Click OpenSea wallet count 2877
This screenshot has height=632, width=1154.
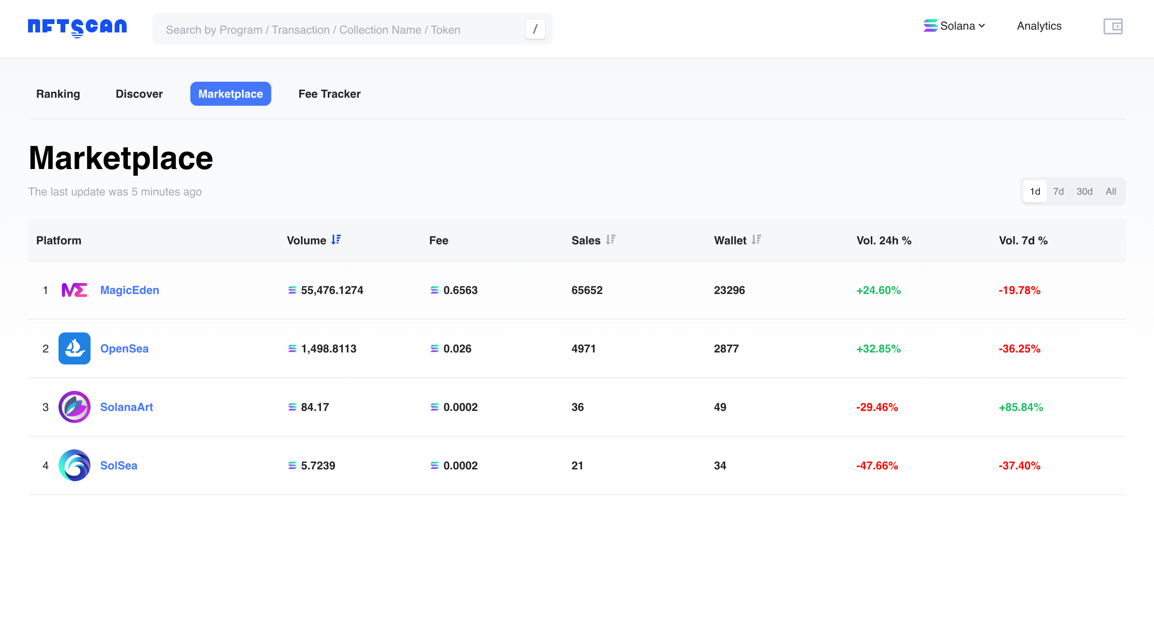click(726, 348)
